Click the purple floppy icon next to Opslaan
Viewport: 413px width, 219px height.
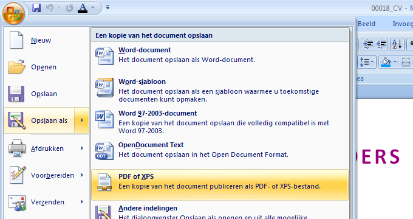pos(16,94)
